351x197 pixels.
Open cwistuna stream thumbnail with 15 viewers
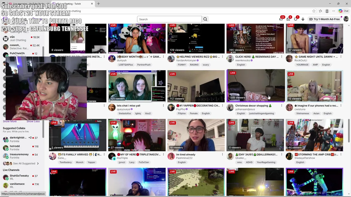click(x=314, y=86)
